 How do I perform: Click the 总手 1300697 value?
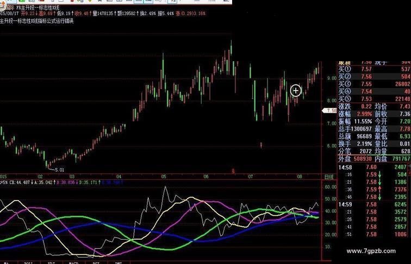click(x=361, y=129)
